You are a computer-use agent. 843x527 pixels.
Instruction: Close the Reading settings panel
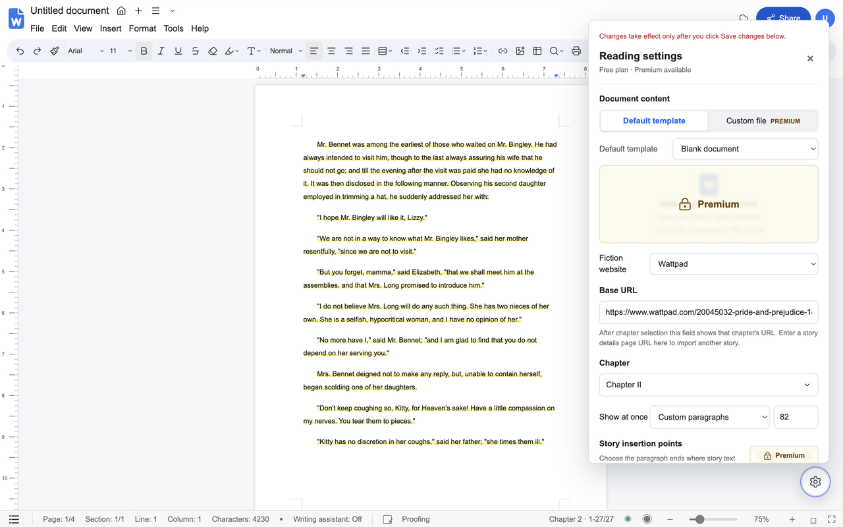coord(810,59)
